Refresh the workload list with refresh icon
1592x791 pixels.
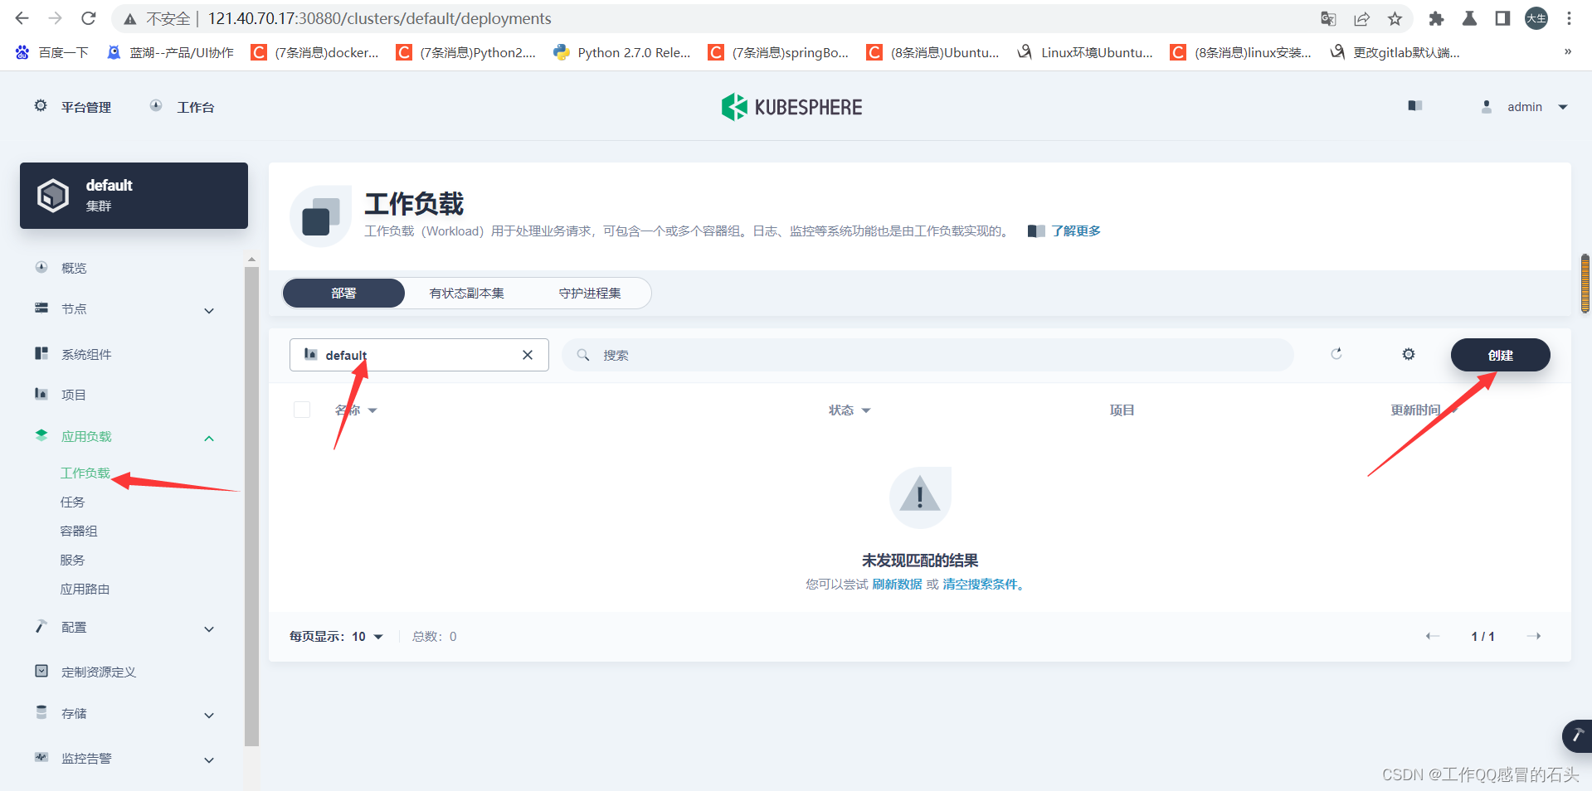tap(1336, 354)
